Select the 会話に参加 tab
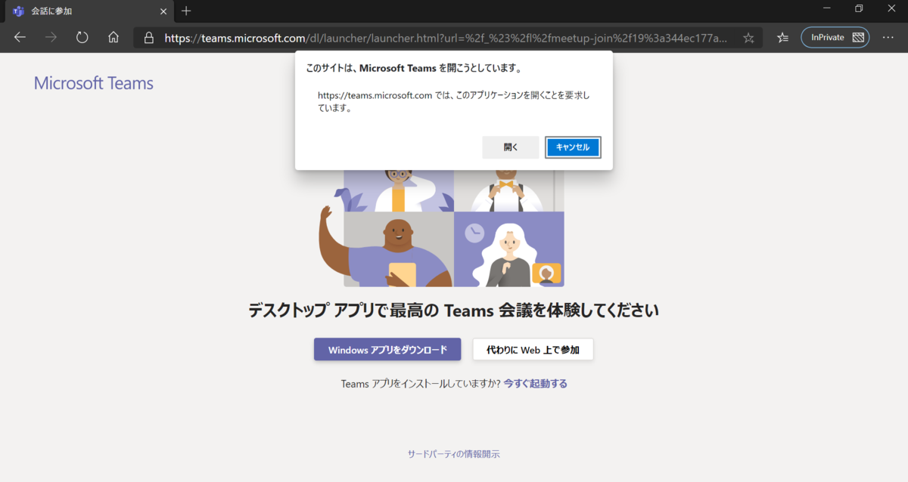908x482 pixels. tap(89, 11)
